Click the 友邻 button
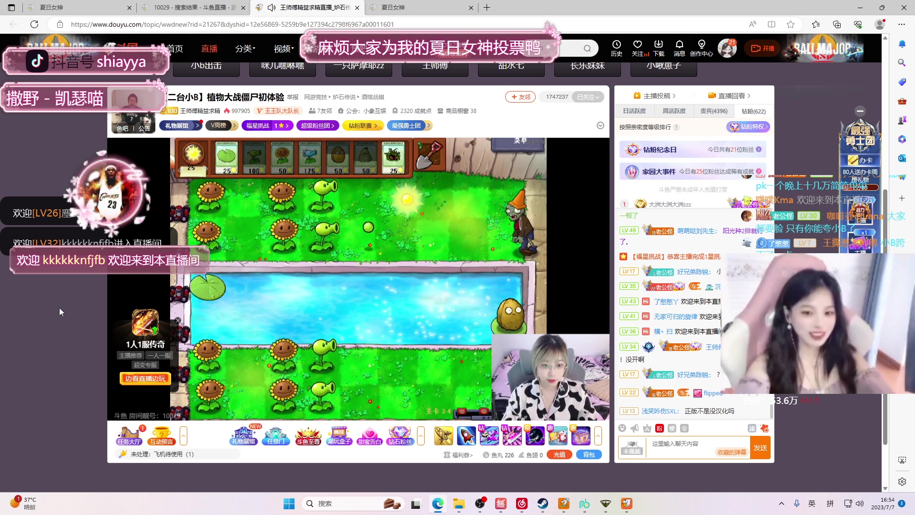The width and height of the screenshot is (915, 515). 520,97
